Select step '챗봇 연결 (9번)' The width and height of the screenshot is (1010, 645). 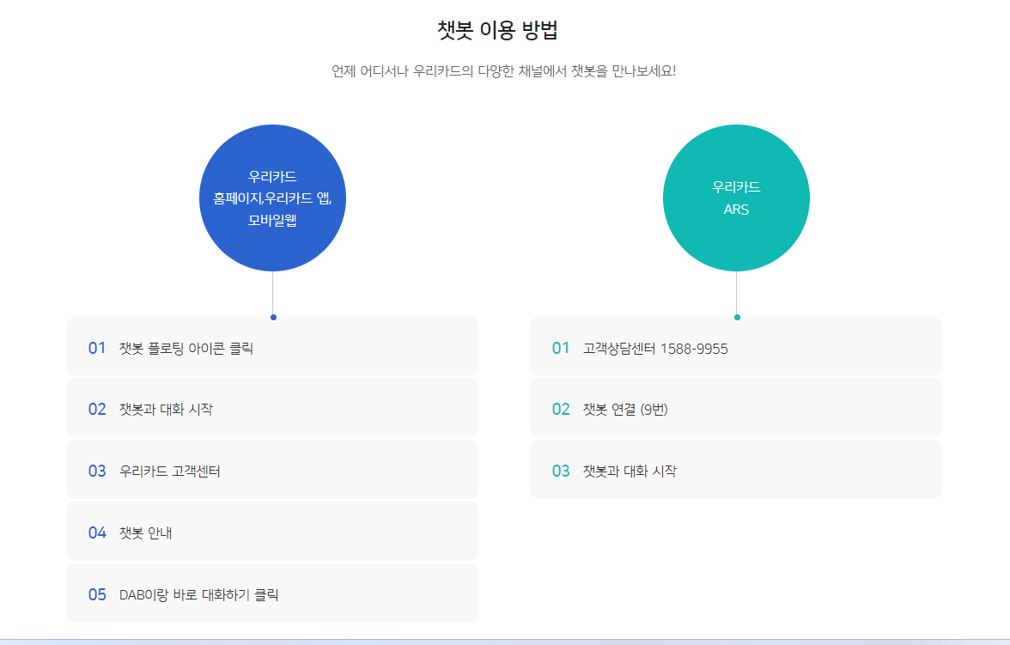point(736,408)
